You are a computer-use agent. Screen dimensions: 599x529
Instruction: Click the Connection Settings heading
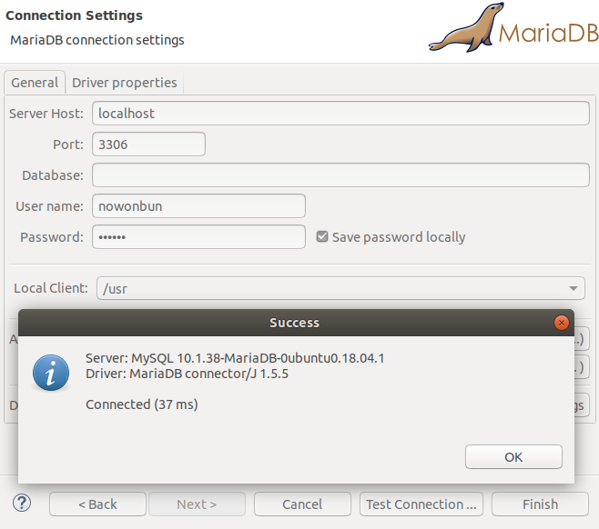(x=74, y=15)
